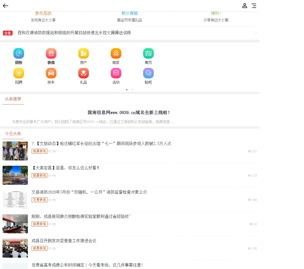Open the hamburger menu icon
This screenshot has height=269, width=304.
point(254,6)
